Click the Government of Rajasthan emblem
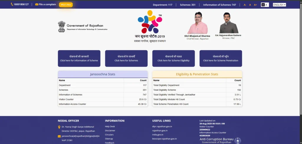Screen dimensions: 302x144 click(x=61, y=27)
